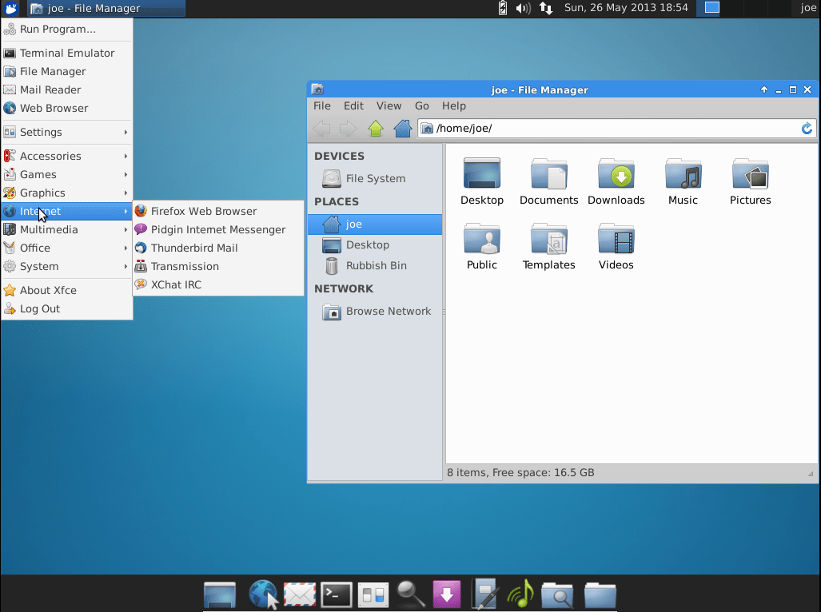This screenshot has height=612, width=821.
Task: Launch the globe web browser icon in dock
Action: coord(263,594)
